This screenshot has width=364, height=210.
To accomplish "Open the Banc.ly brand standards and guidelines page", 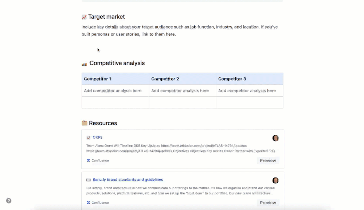I will (128, 179).
